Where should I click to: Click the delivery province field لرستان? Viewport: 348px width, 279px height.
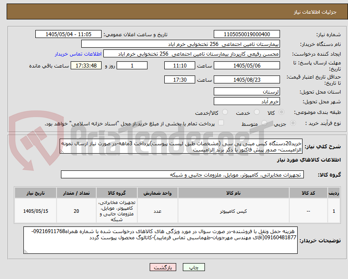click(246, 91)
